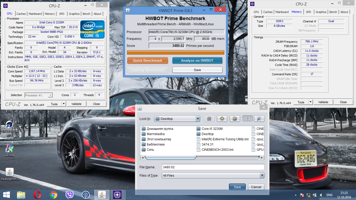This screenshot has height=200, width=356.
Task: Open the Домашняя группа folder
Action: (x=157, y=129)
